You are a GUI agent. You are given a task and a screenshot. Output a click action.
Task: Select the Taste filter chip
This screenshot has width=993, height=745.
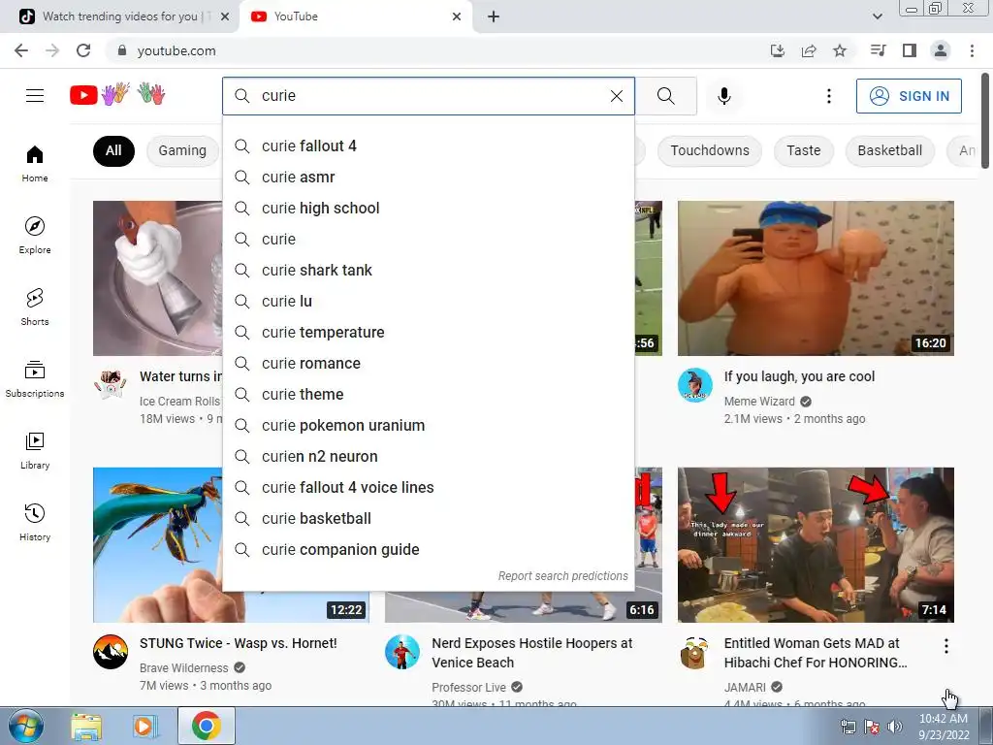804,150
